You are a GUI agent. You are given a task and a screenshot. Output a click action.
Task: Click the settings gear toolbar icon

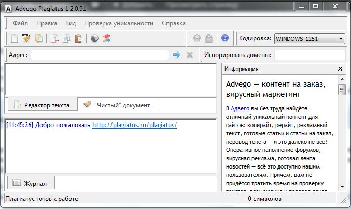click(x=197, y=38)
